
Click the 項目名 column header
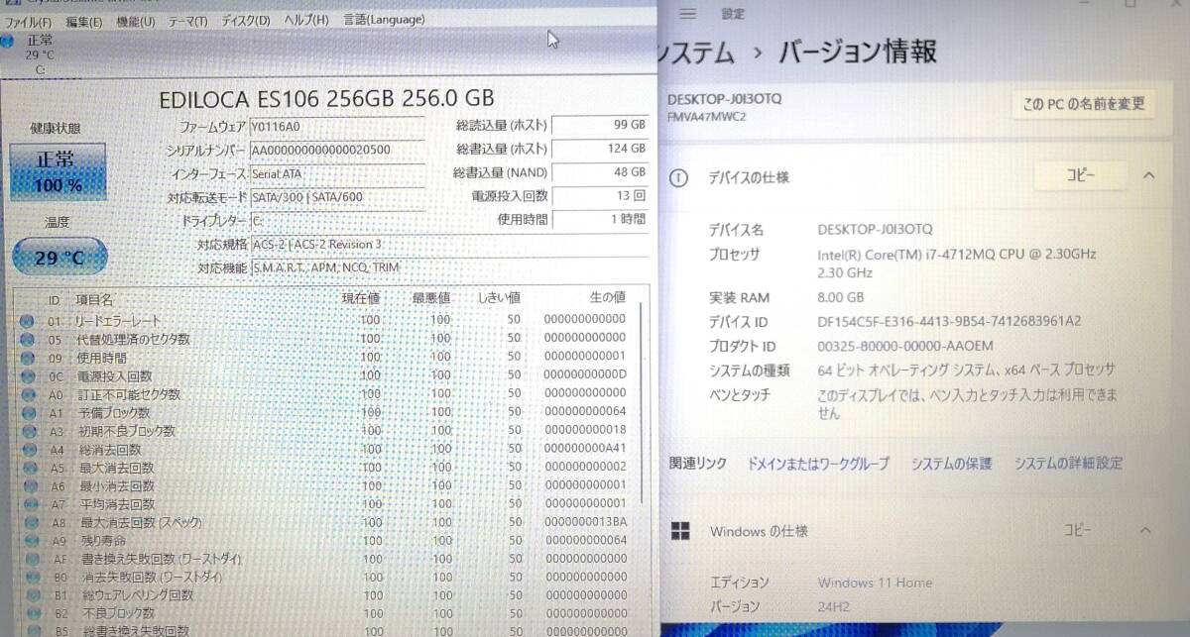pos(94,298)
